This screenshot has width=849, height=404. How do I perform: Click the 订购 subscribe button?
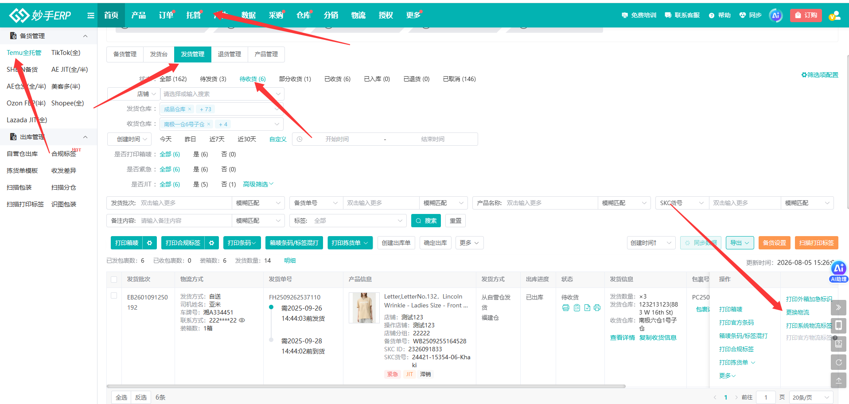[x=806, y=16]
